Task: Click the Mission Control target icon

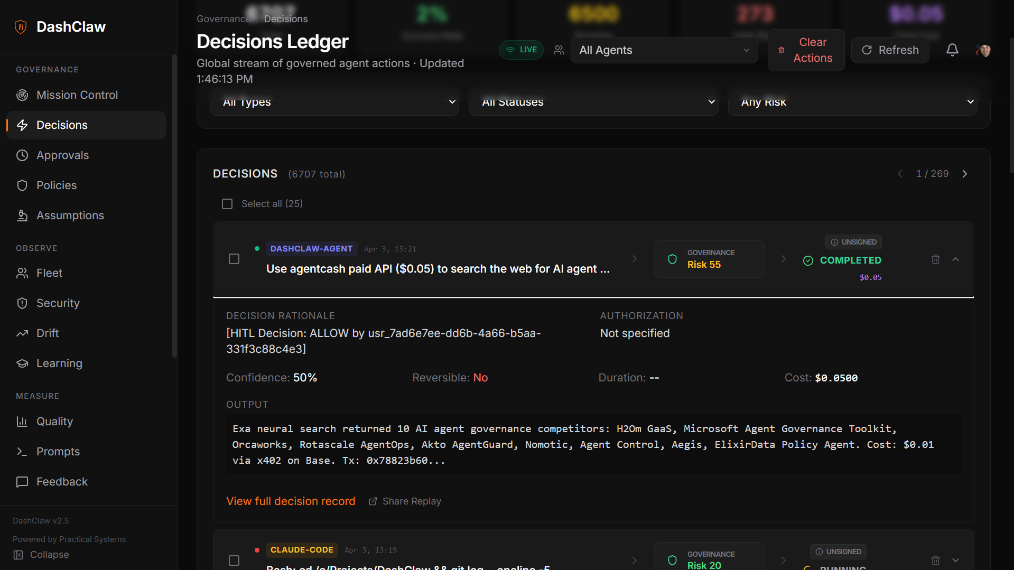Action: [22, 95]
